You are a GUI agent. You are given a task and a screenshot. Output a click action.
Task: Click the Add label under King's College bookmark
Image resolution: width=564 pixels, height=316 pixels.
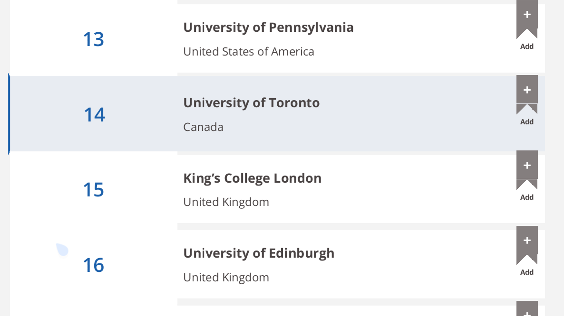click(x=527, y=197)
